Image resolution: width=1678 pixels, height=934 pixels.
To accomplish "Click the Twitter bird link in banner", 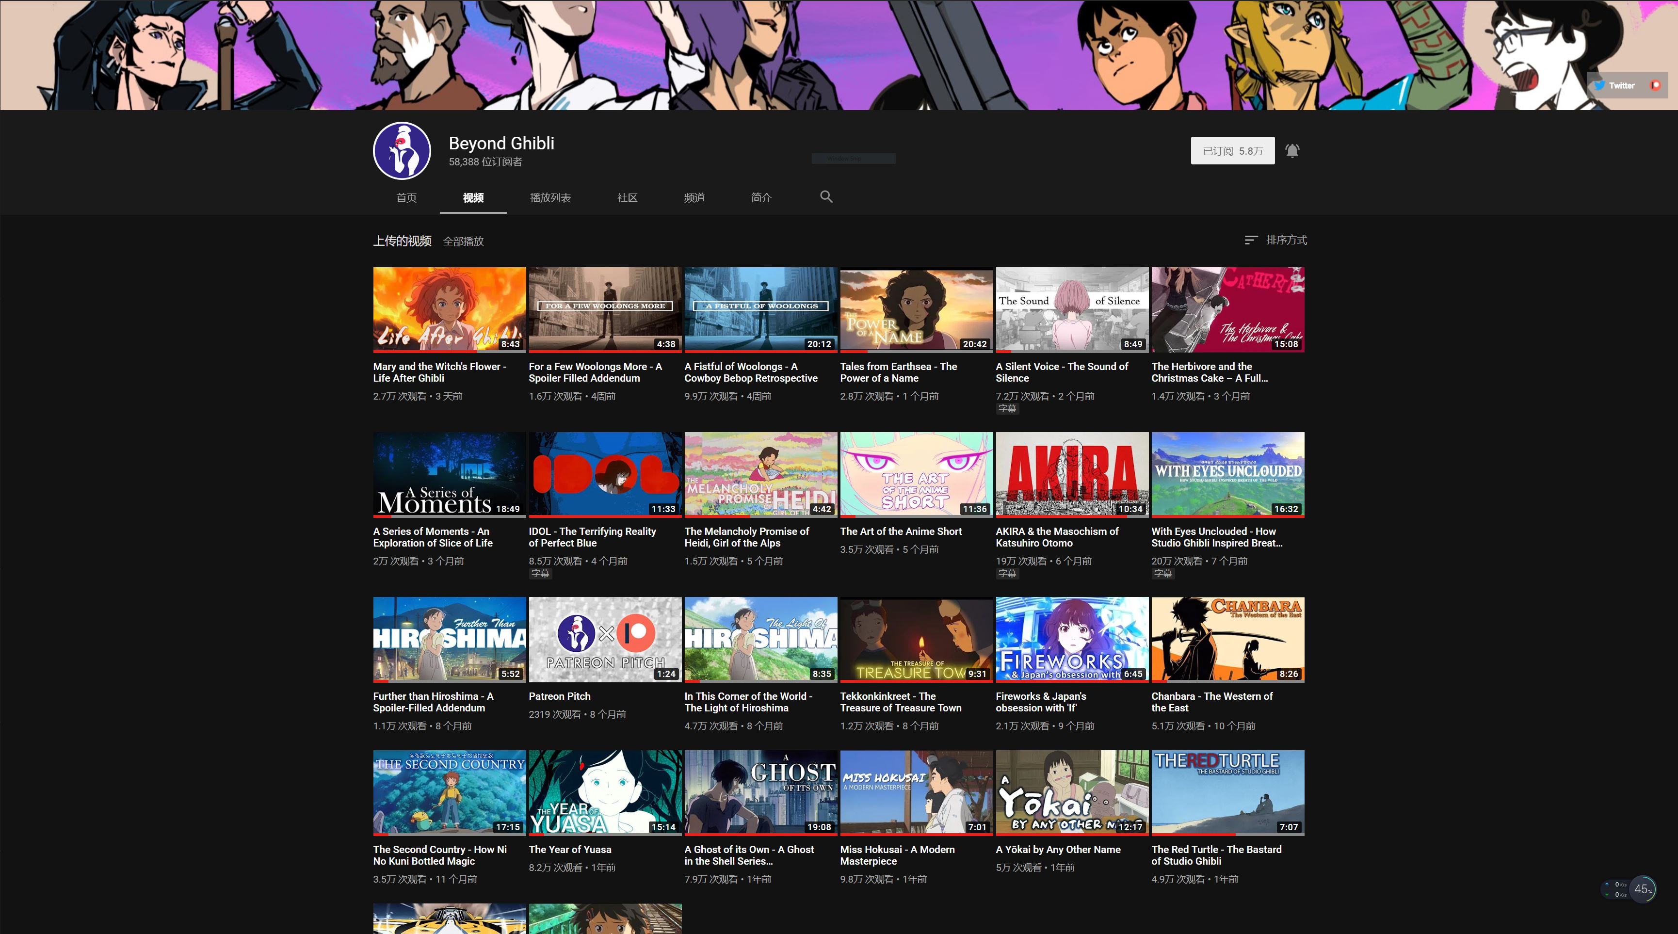I will tap(1600, 85).
